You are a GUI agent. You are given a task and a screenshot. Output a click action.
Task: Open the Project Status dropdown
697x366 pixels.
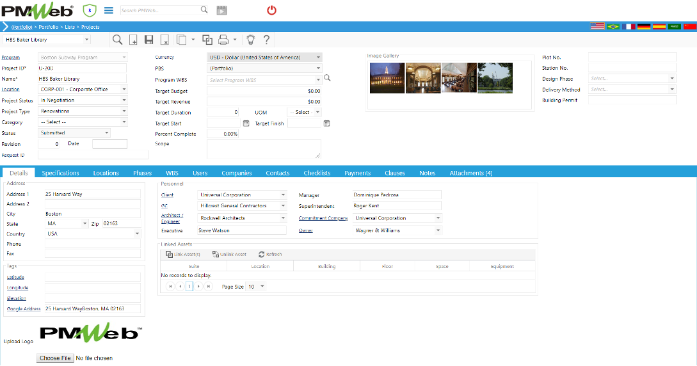[124, 100]
